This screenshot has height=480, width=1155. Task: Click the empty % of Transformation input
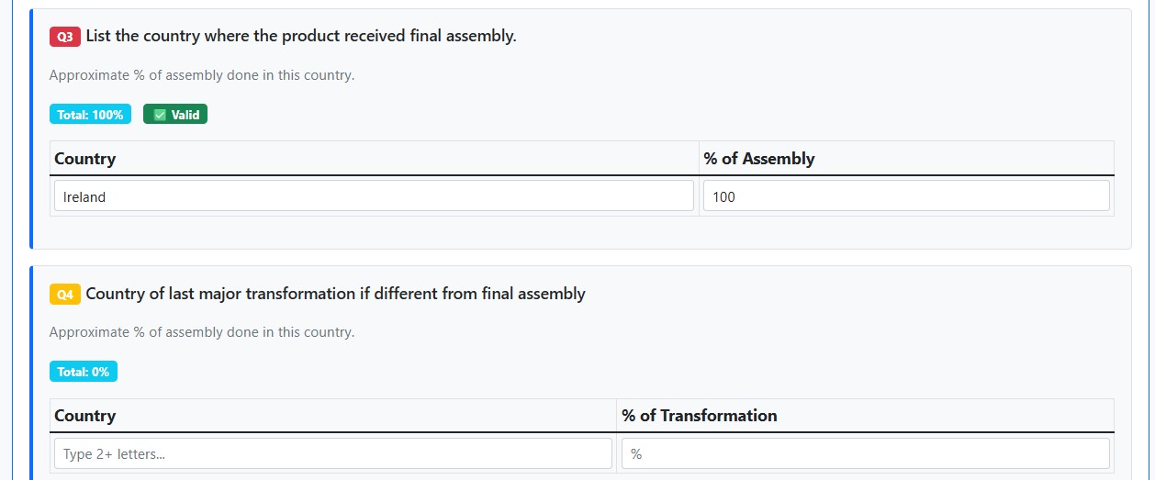pos(865,453)
